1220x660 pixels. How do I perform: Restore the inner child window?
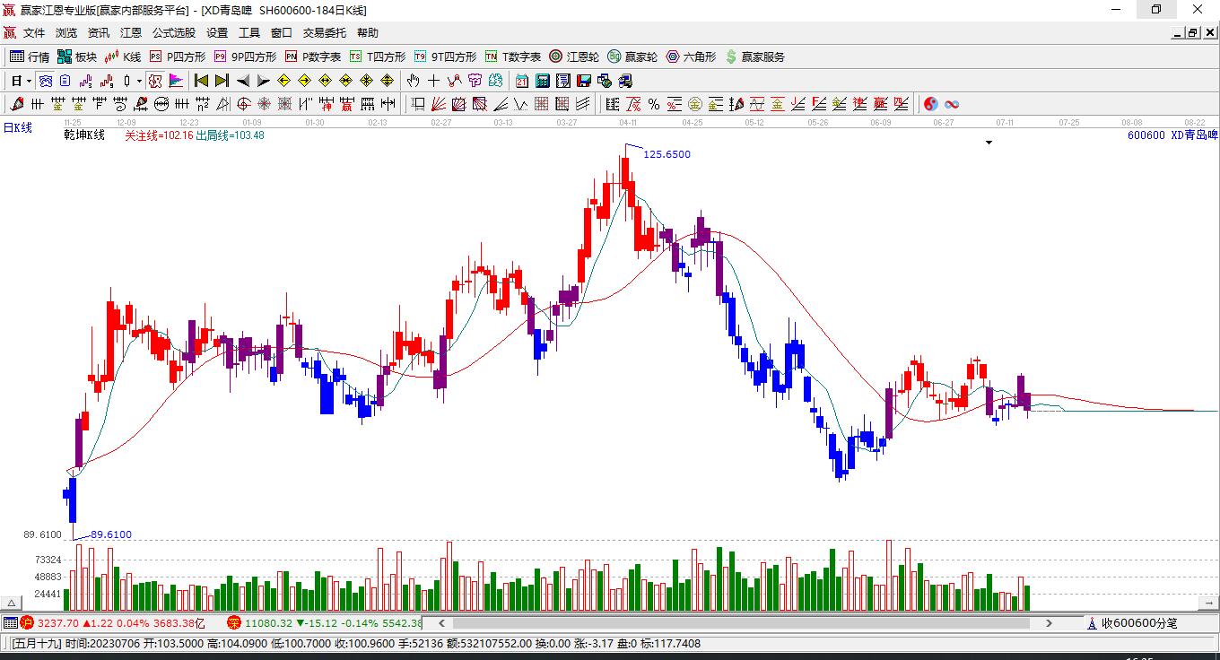tap(1192, 33)
